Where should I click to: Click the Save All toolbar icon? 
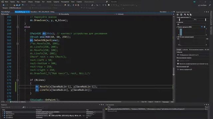pyautogui.click(x=19, y=5)
